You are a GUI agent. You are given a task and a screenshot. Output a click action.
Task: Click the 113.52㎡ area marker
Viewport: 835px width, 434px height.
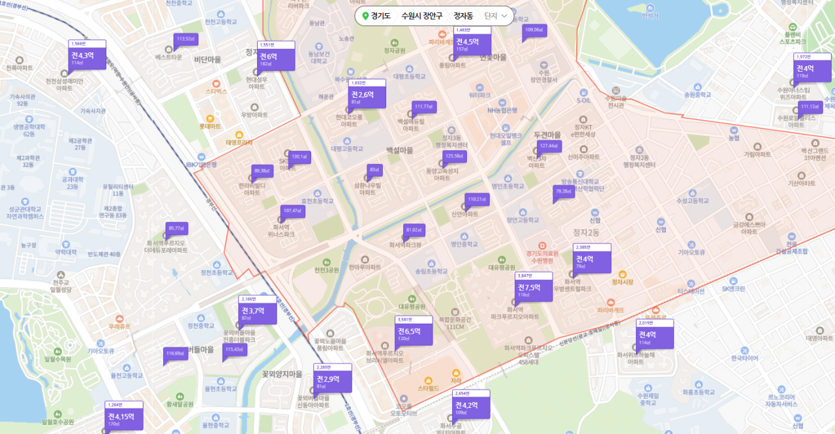[x=186, y=39]
